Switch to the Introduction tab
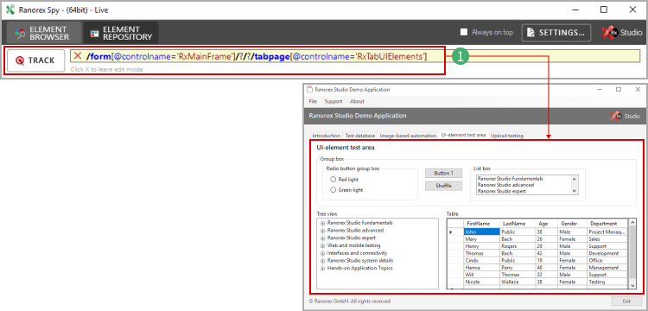 pos(326,136)
